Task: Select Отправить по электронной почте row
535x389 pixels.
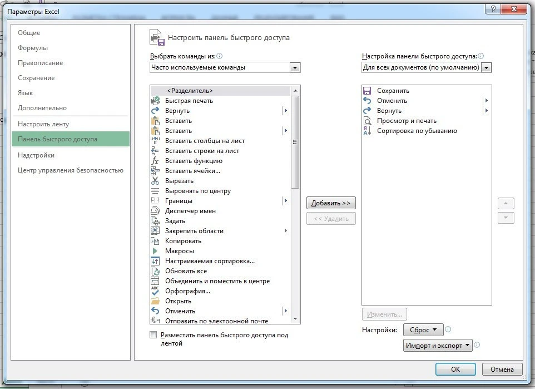Action: point(221,321)
